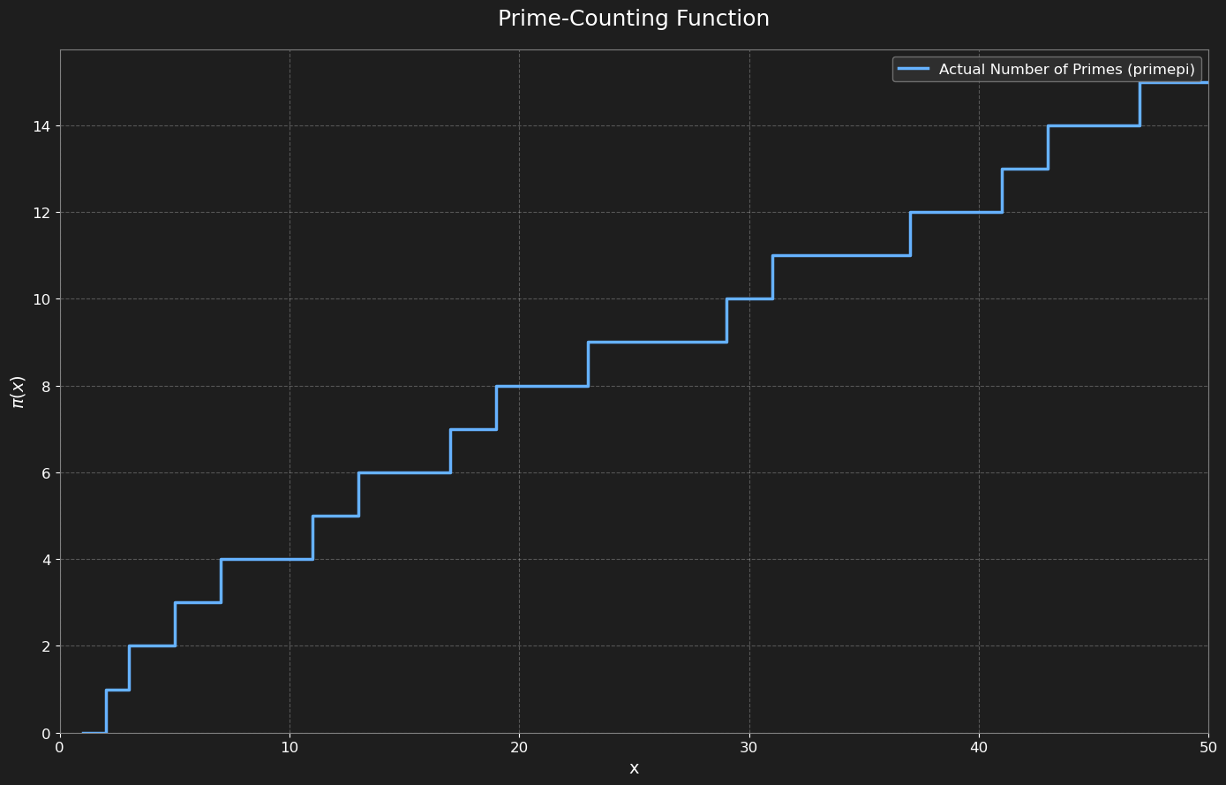Screen dimensions: 1226x785
Task: Click the legend's blue line sample
Action: coord(914,69)
